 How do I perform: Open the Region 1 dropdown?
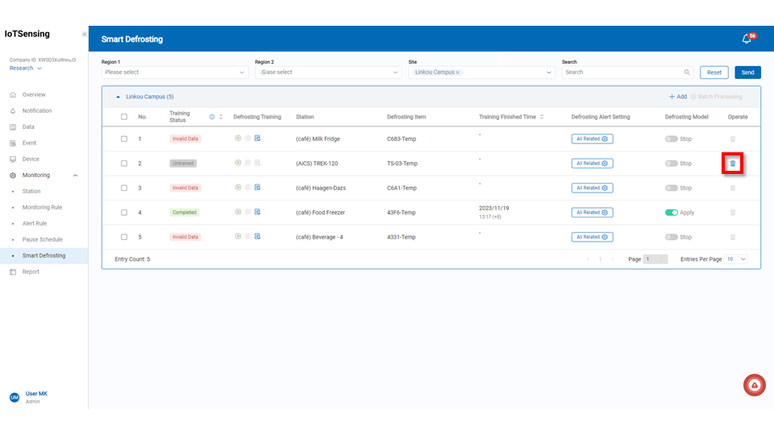coord(174,72)
